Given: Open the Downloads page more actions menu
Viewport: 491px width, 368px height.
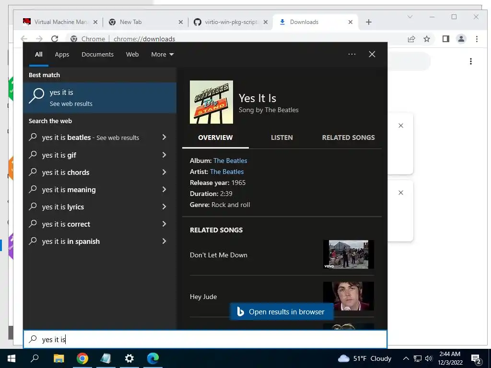Looking at the screenshot, I should [x=471, y=61].
